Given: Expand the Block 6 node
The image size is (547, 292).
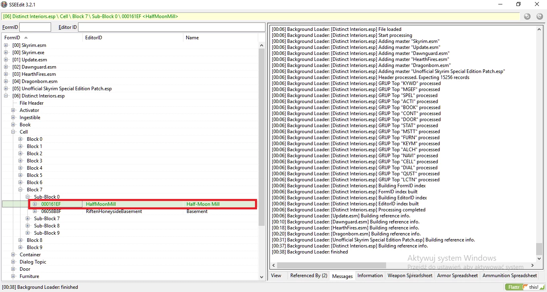Looking at the screenshot, I should tap(21, 182).
